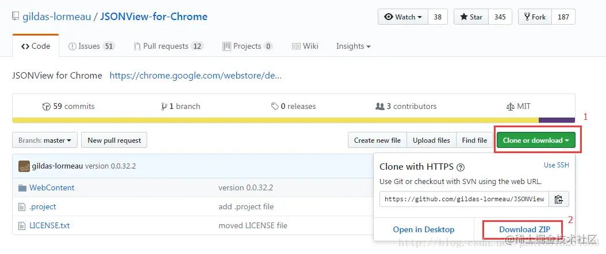This screenshot has height=254, width=606.
Task: Click the repository book icon
Action: click(x=16, y=17)
